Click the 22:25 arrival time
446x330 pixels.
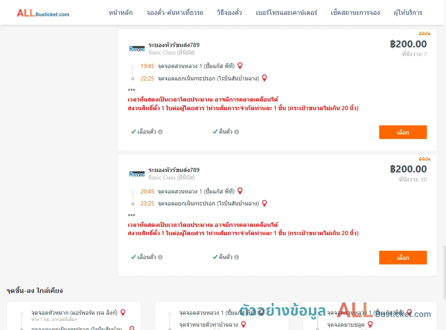point(147,78)
